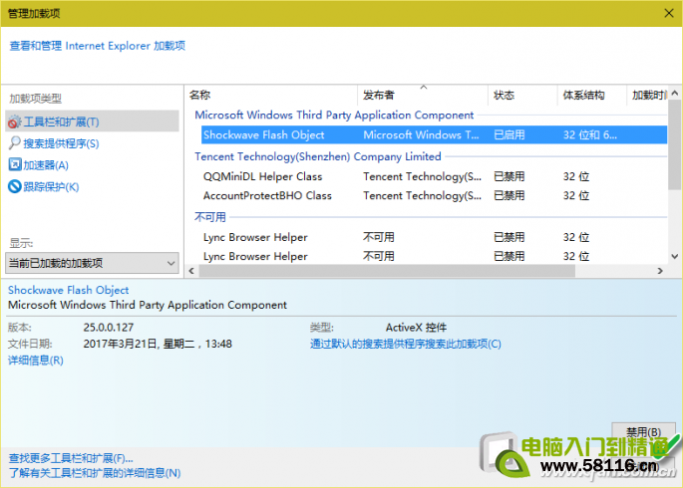The image size is (683, 488).
Task: Click the horizontal scroll left arrow
Action: point(191,271)
